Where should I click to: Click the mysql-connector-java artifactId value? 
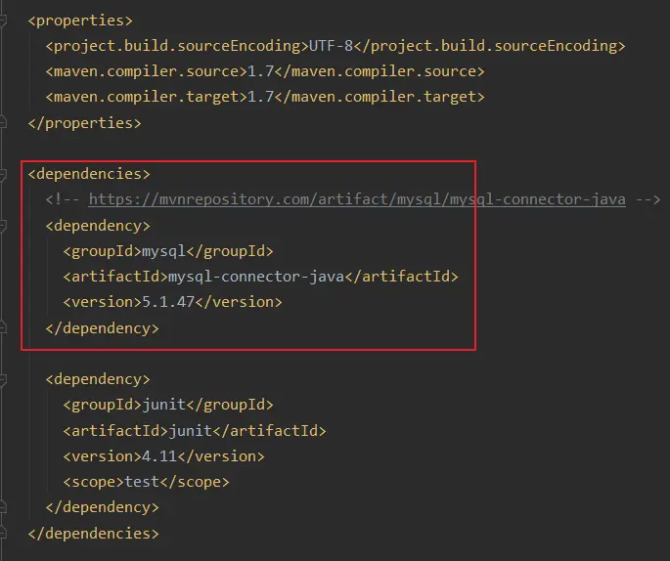coord(256,277)
